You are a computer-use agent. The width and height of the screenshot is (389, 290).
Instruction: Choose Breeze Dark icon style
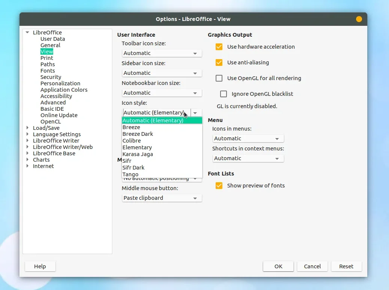pyautogui.click(x=162, y=134)
